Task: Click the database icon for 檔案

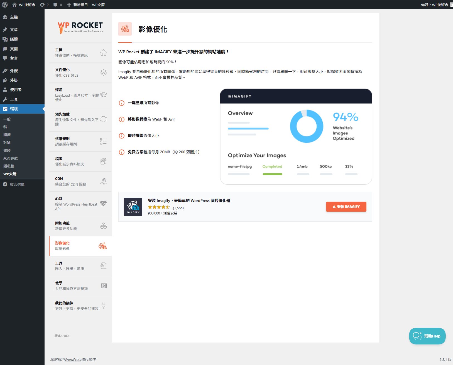Action: 103,161
